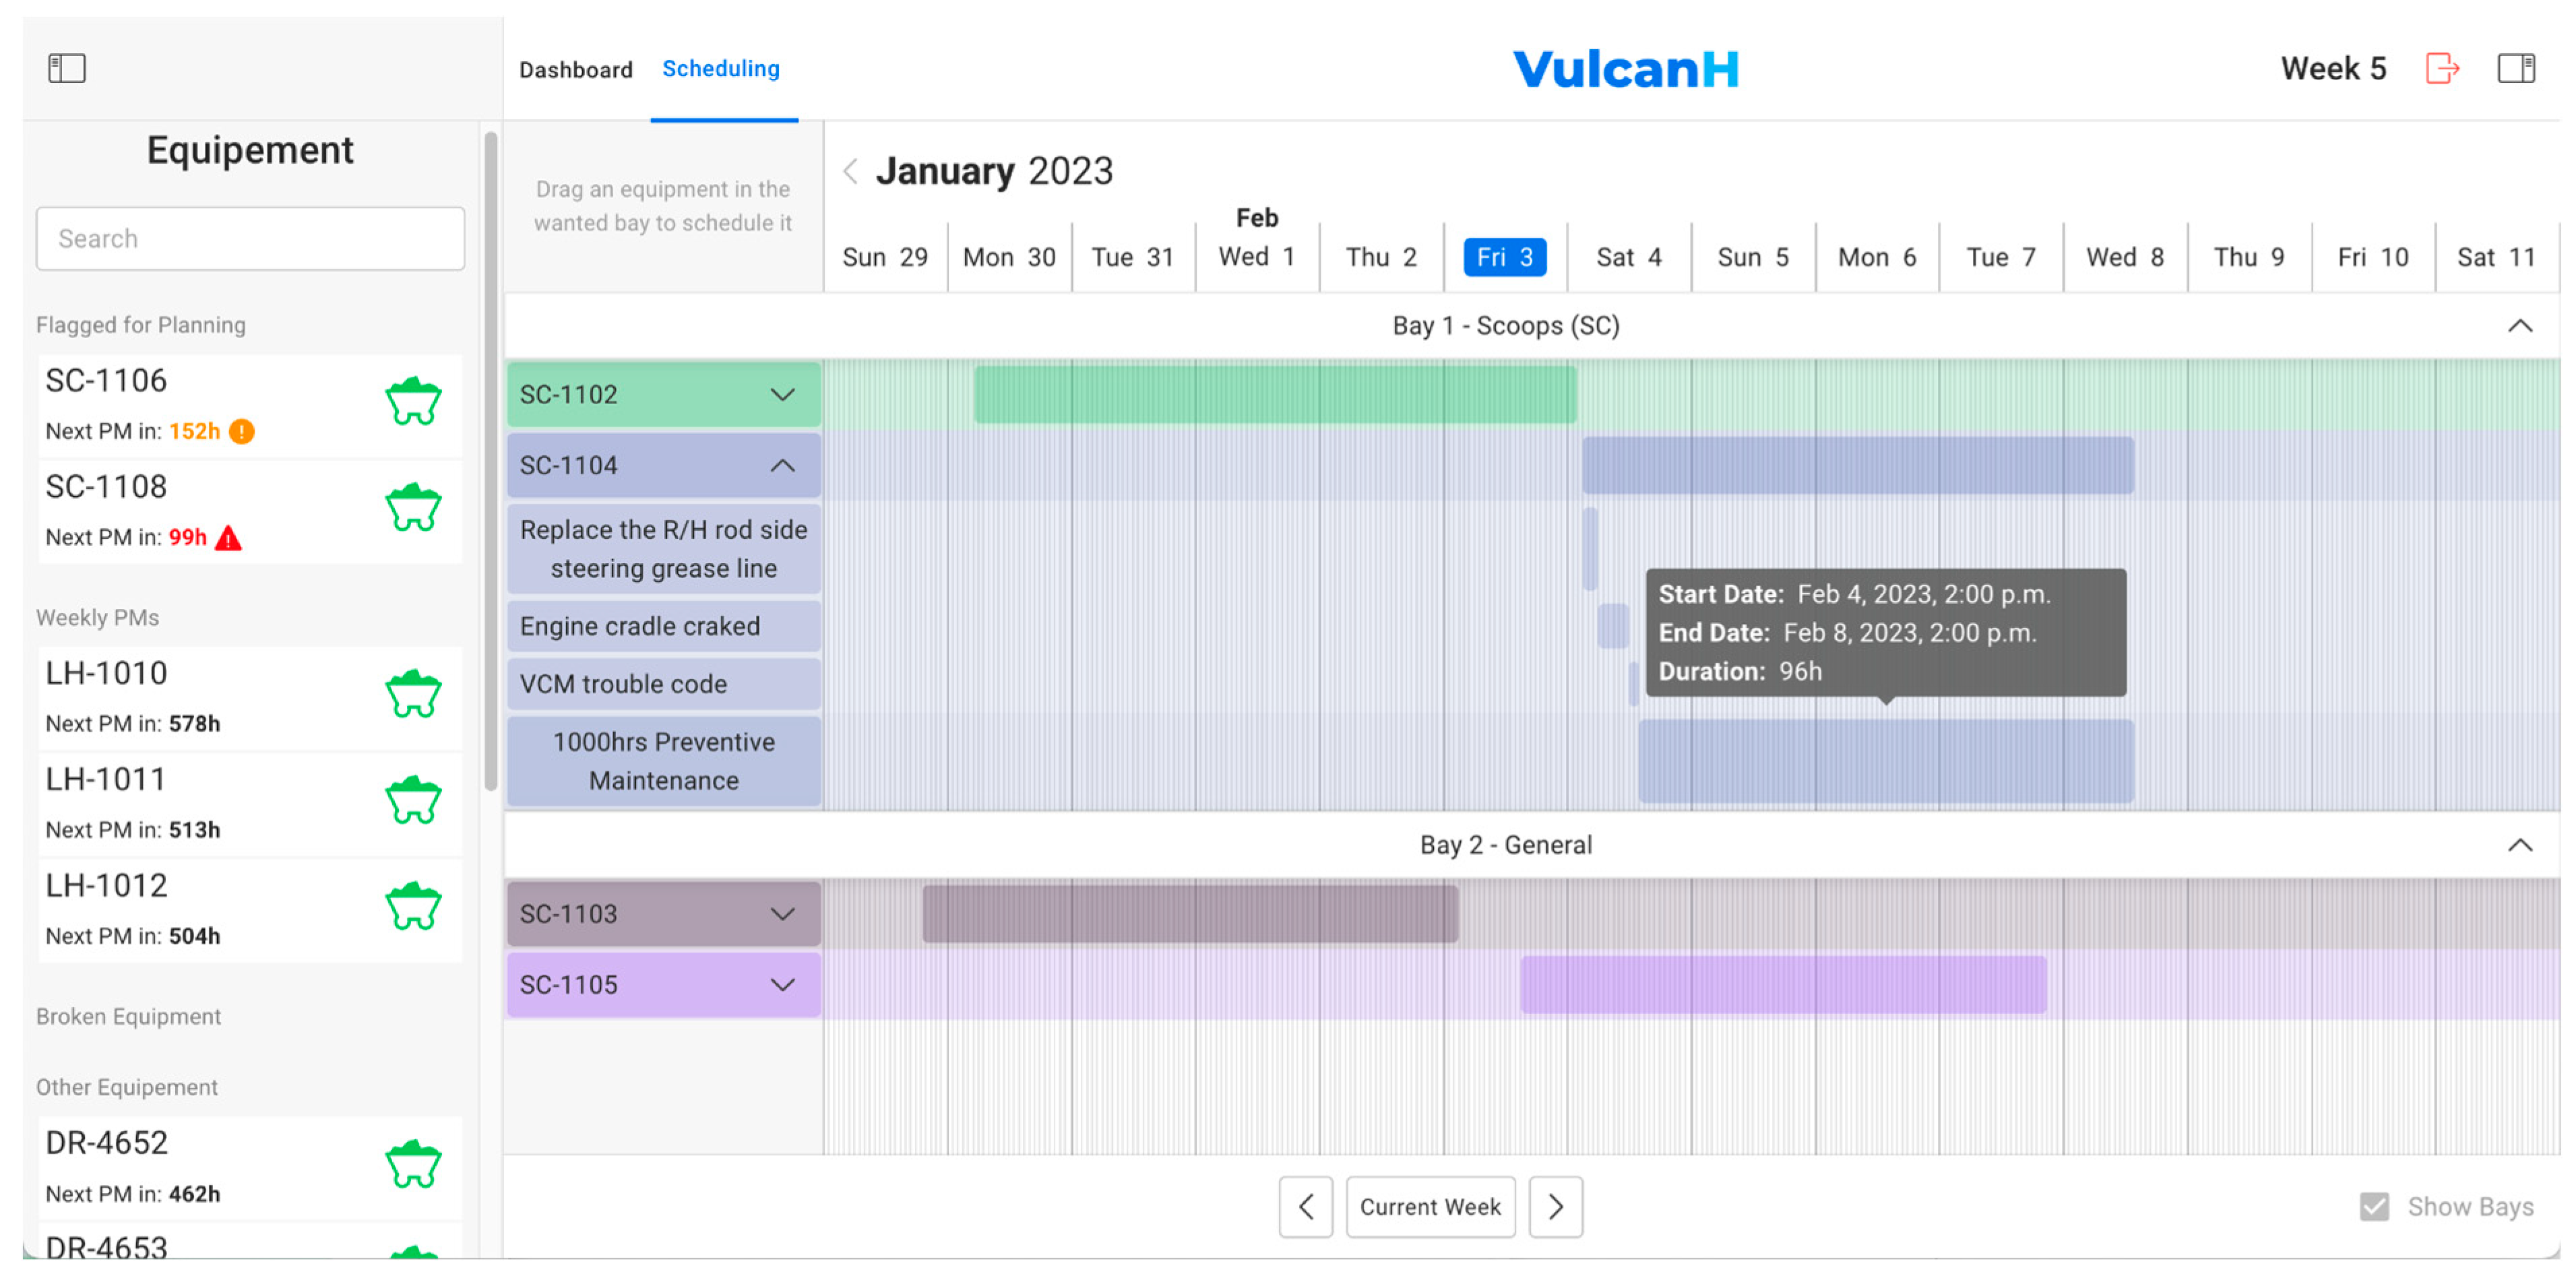2576x1282 pixels.
Task: Click the green cart icon for DR-4652
Action: (x=413, y=1165)
